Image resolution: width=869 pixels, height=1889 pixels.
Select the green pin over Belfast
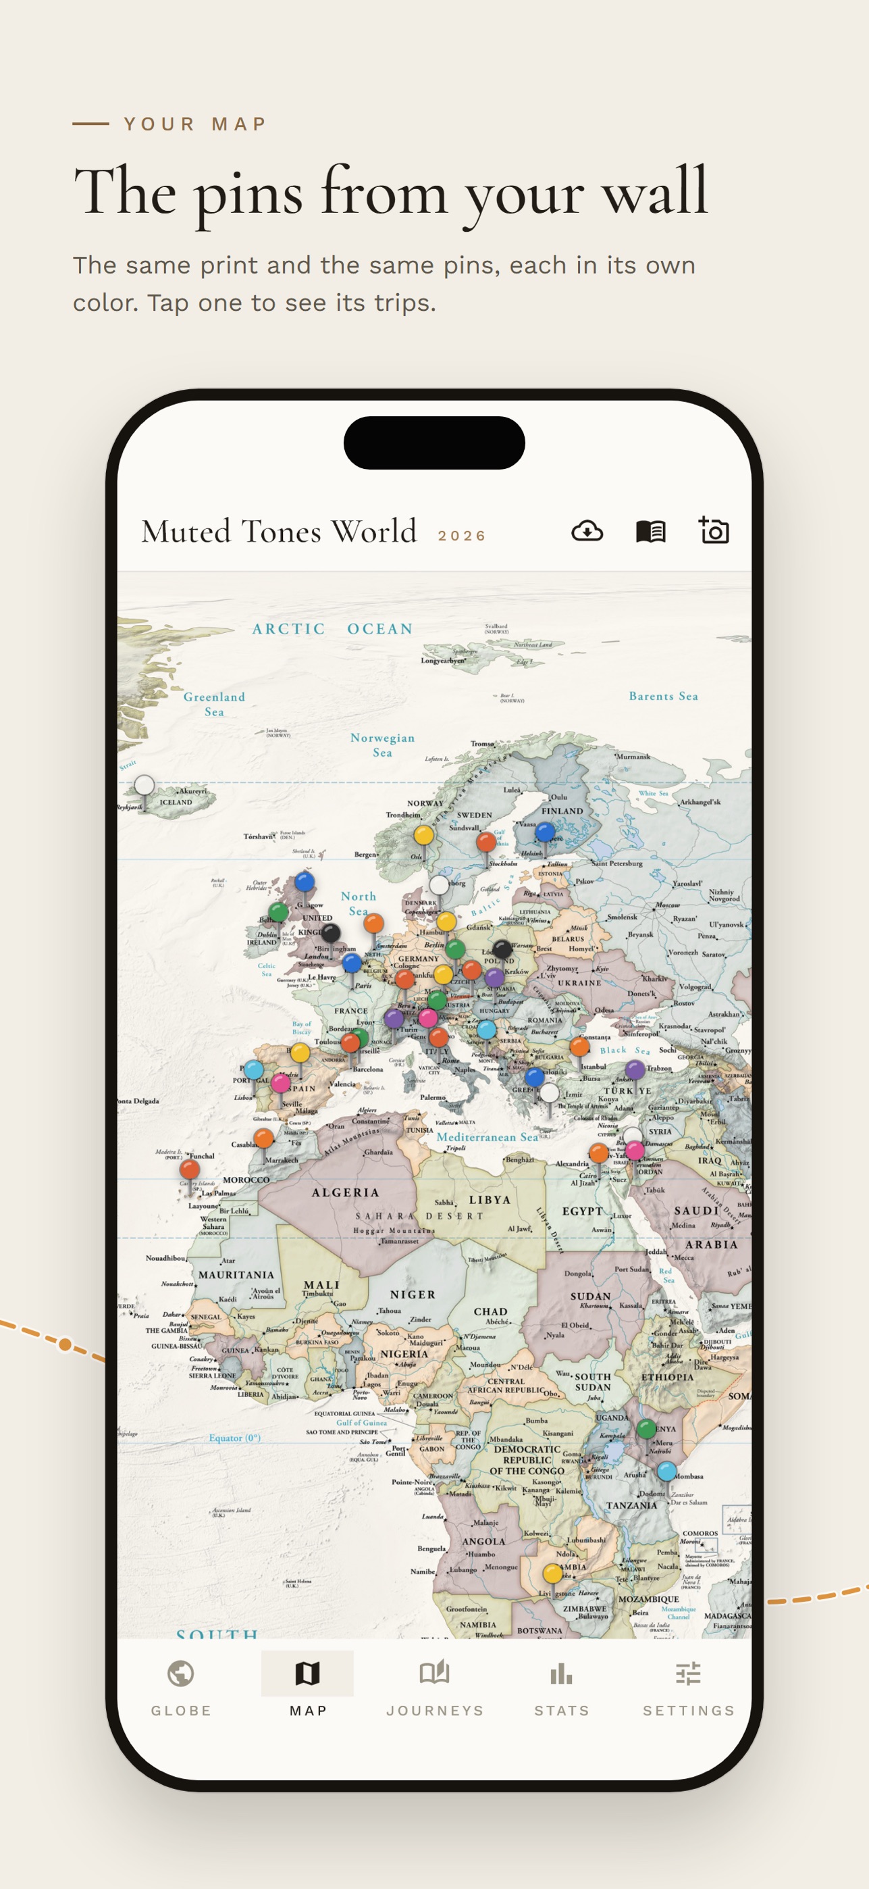click(278, 912)
